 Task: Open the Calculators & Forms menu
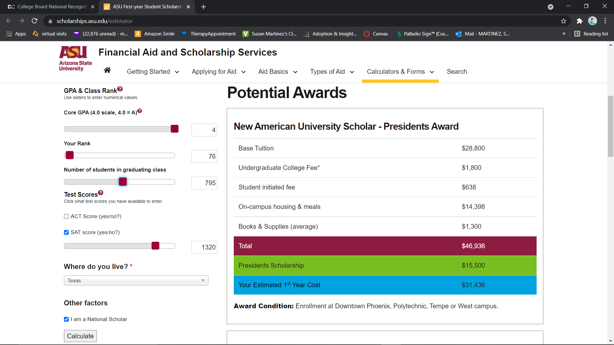[x=400, y=72]
